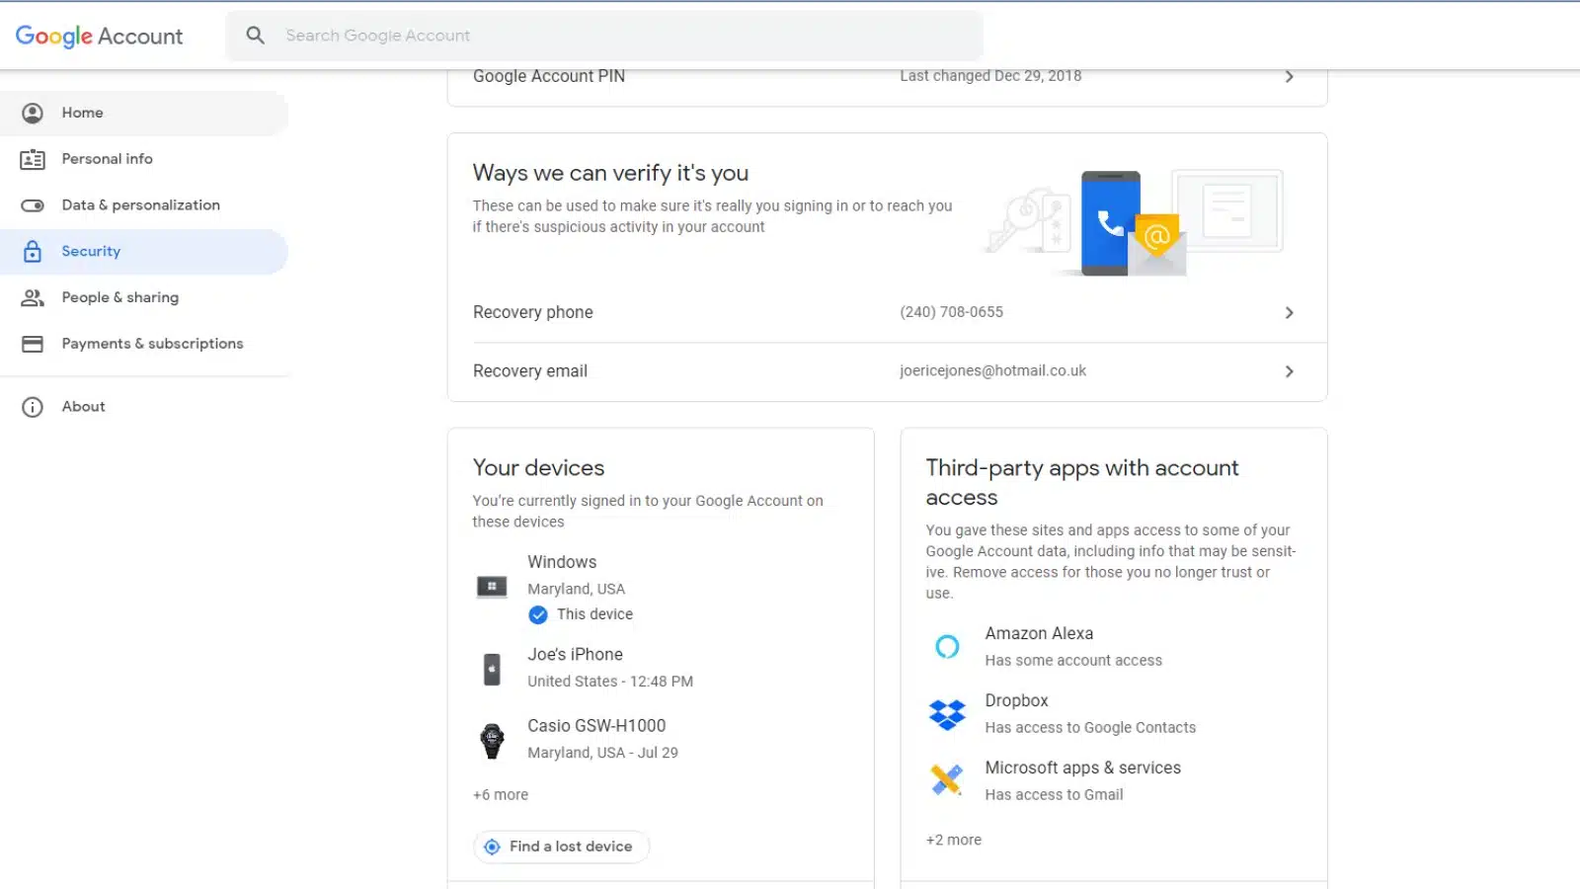Click the Microsoft apps & services icon
1580x889 pixels.
pyautogui.click(x=947, y=779)
